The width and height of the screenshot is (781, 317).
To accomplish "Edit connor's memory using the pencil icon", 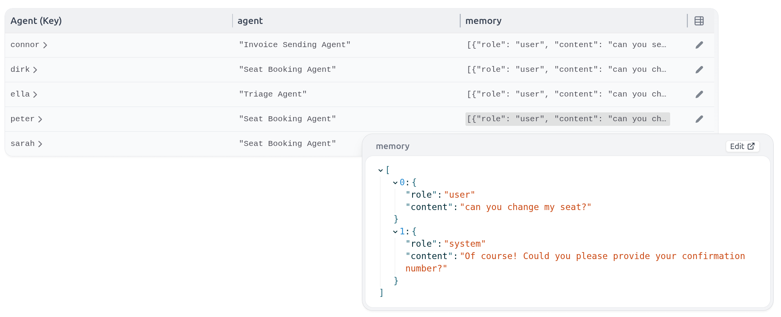I will pyautogui.click(x=699, y=45).
